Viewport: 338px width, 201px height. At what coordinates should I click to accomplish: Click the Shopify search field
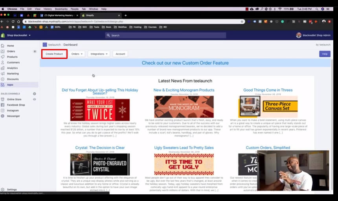(165, 35)
